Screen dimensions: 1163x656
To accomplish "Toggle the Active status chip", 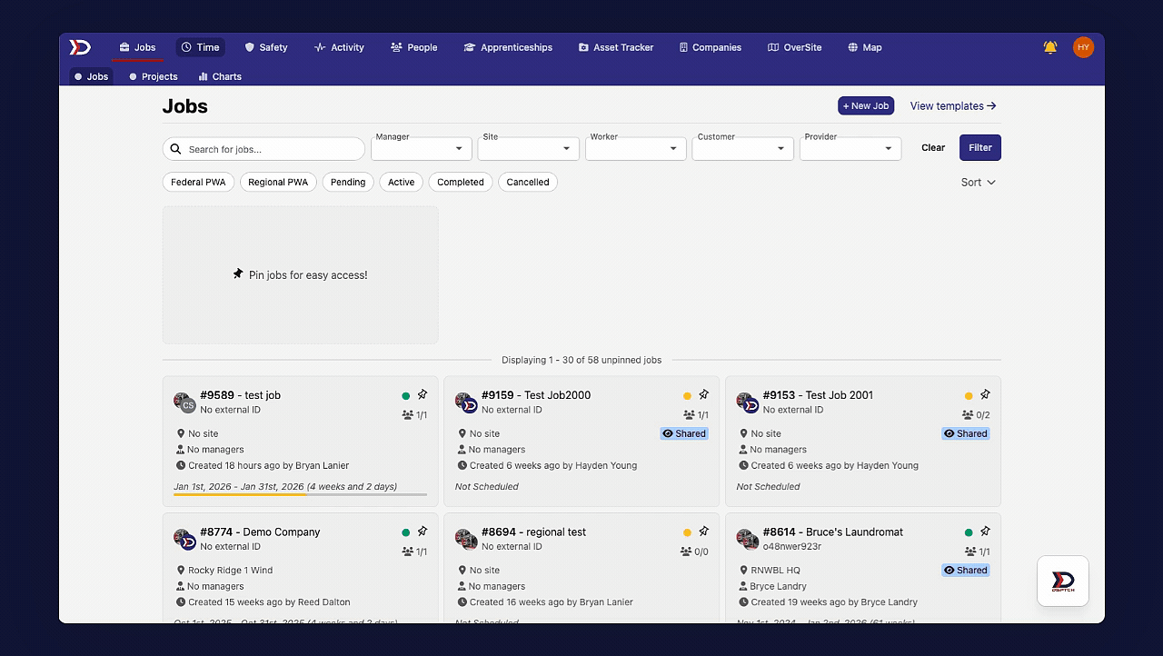I will click(x=401, y=182).
